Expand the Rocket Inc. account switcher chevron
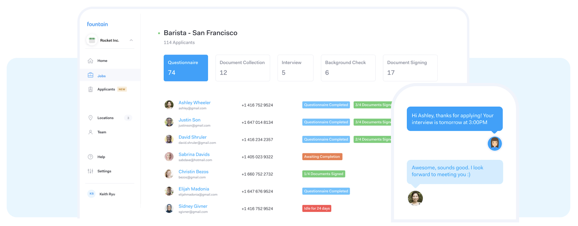578x226 pixels. [x=131, y=40]
